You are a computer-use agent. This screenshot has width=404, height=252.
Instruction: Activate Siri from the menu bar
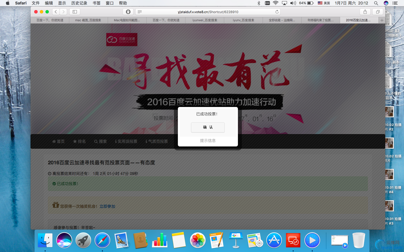coord(386,3)
